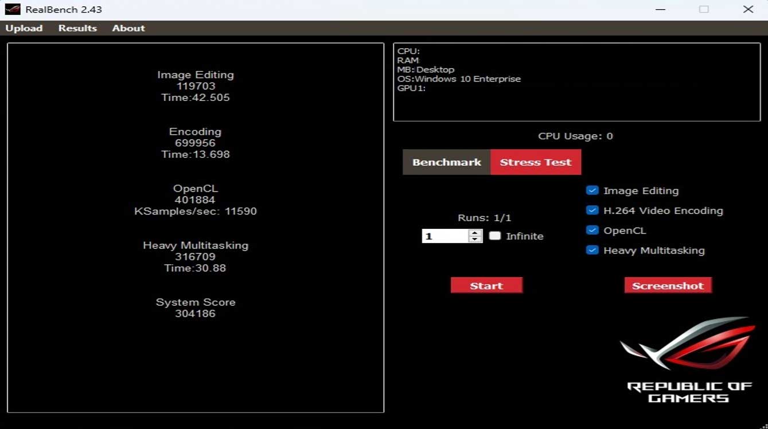This screenshot has width=768, height=429.
Task: Enable the Infinite runs checkbox
Action: (494, 236)
